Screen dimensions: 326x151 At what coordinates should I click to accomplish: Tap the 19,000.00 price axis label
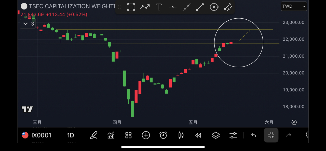coord(293,90)
